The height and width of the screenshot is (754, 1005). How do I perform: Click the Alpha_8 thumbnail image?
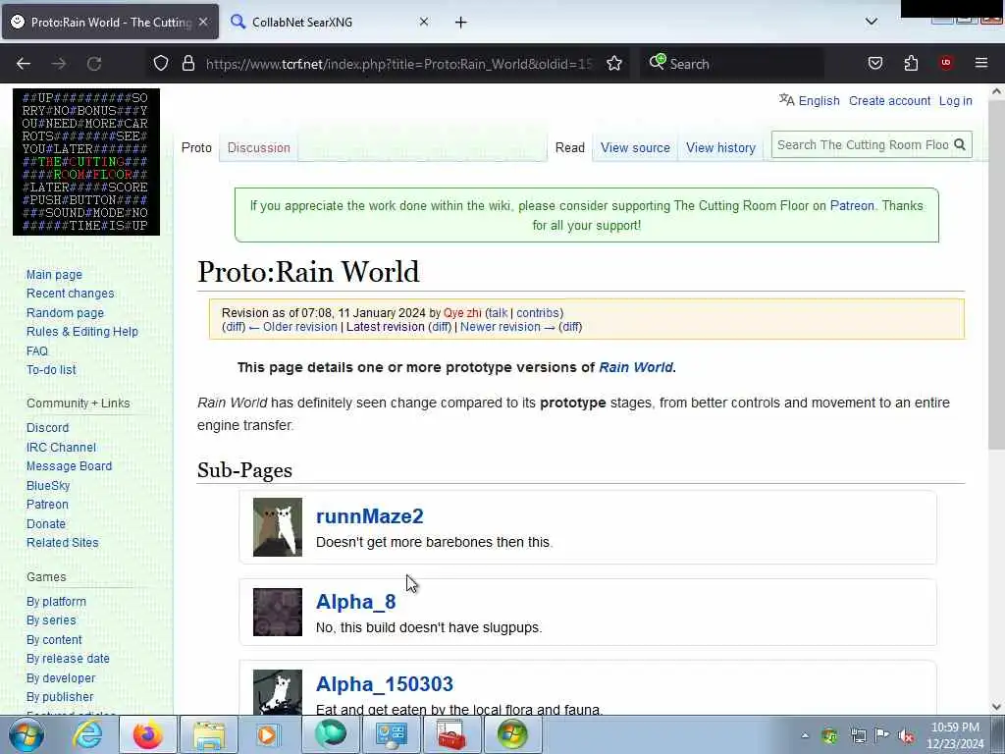278,613
